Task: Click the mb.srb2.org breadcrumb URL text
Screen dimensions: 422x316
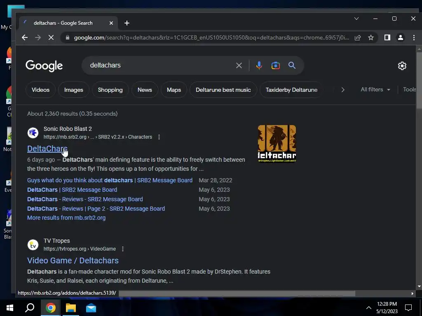Action: pyautogui.click(x=98, y=137)
